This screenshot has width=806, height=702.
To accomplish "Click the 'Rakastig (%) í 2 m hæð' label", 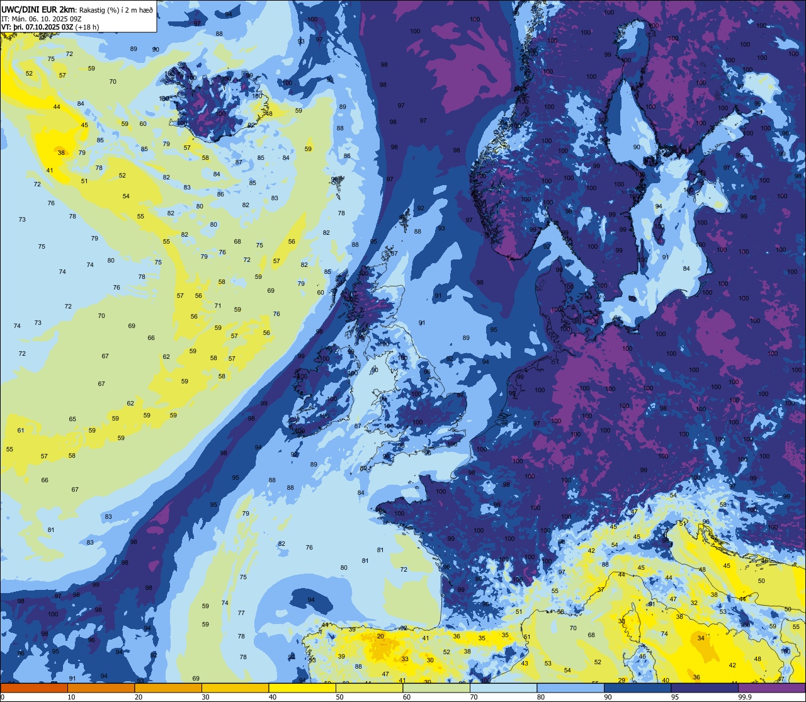I will (116, 9).
